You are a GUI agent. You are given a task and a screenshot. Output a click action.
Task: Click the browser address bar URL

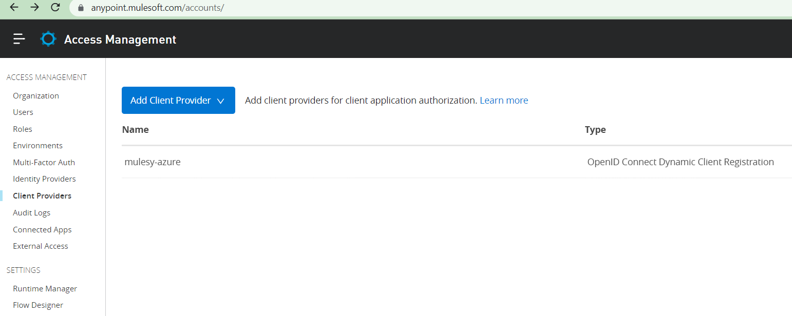(x=157, y=8)
